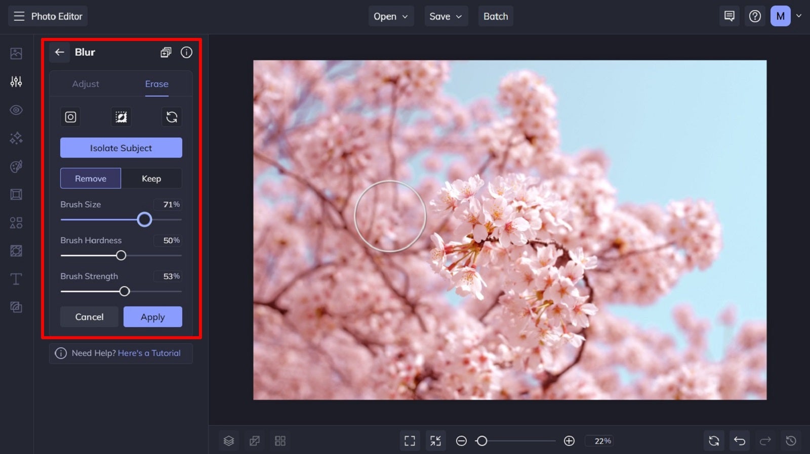Click the M user avatar
This screenshot has height=454, width=810.
(x=780, y=16)
